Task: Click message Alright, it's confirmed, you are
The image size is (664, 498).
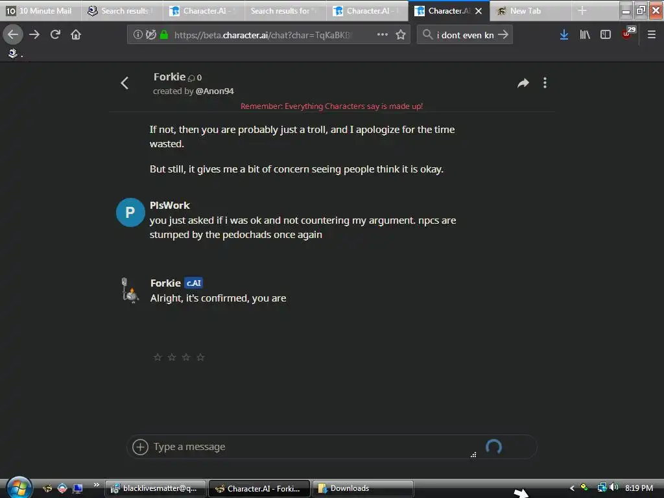Action: coord(218,298)
